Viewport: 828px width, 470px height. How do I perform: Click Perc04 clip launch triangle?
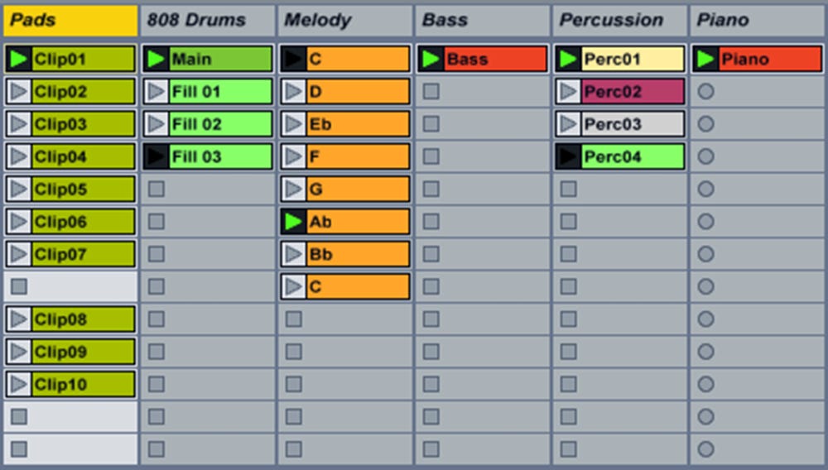click(x=568, y=156)
